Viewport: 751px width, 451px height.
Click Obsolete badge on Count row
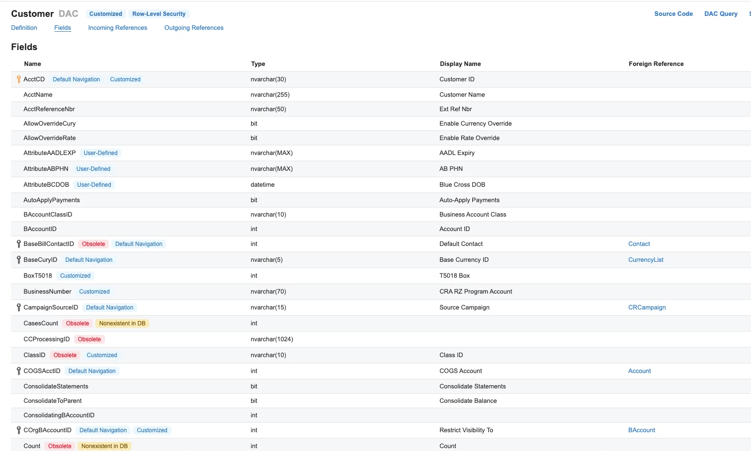[x=60, y=446]
